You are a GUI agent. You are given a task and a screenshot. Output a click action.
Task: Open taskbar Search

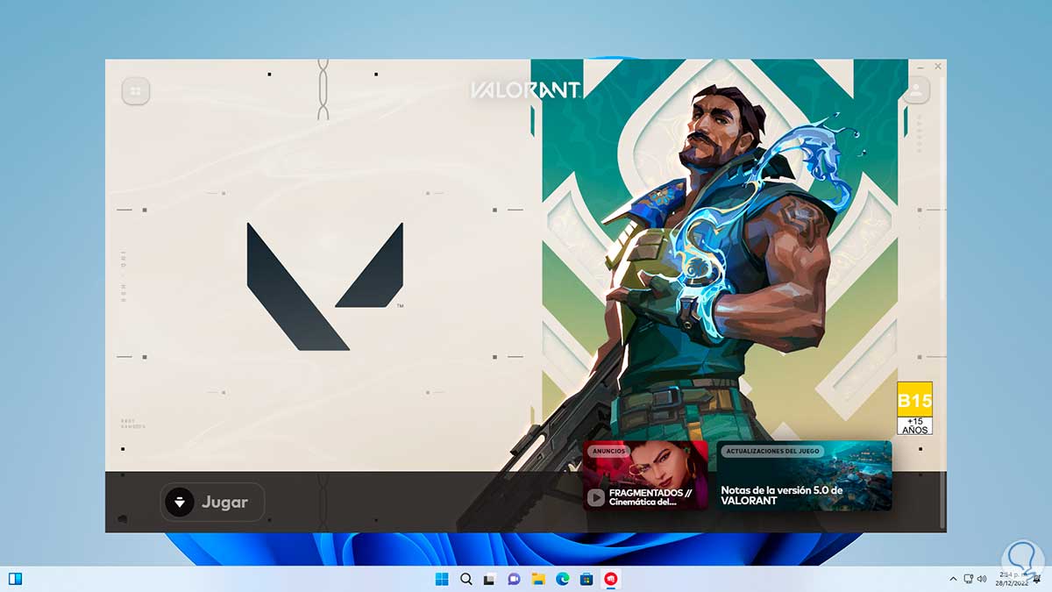(466, 579)
